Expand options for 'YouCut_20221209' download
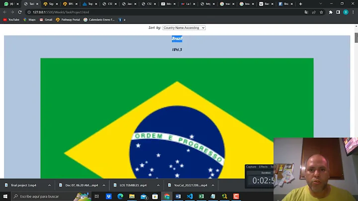This screenshot has height=201, width=358. coord(213,185)
